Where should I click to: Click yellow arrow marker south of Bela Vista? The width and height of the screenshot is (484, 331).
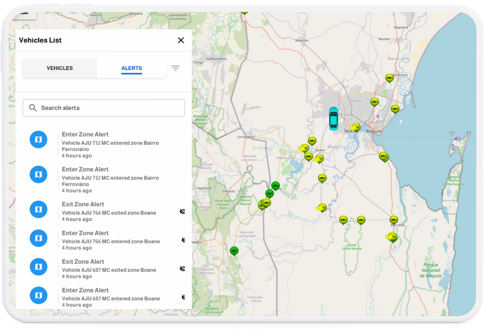point(392,238)
